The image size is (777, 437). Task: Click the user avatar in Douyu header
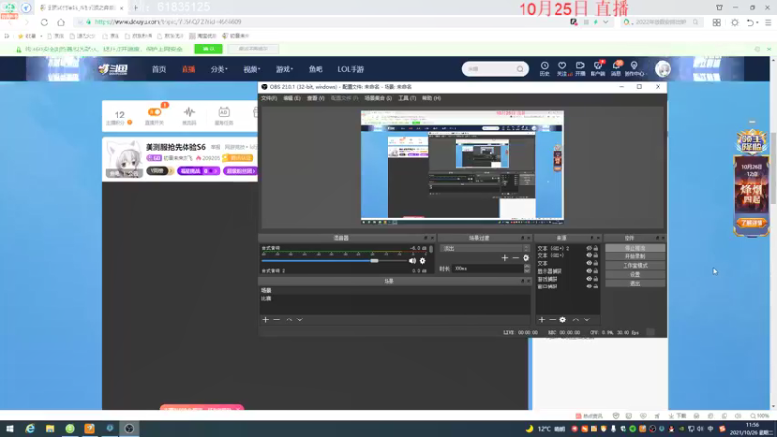coord(662,69)
